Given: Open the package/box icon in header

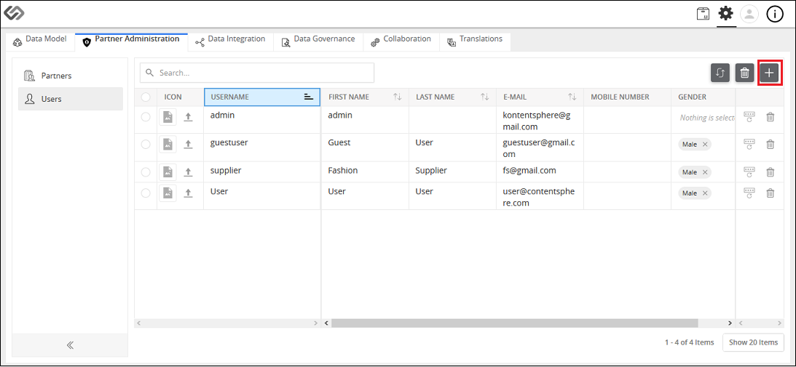Looking at the screenshot, I should [x=703, y=14].
